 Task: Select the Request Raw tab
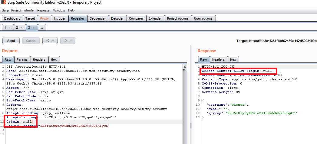[x=8, y=59]
